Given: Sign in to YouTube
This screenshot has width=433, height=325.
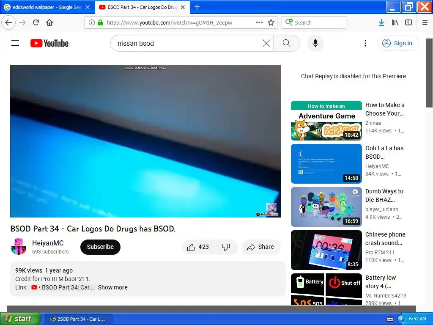Looking at the screenshot, I should click(397, 43).
